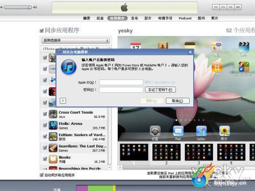Select home screen page 1 thumbnail
The image size is (255, 191).
pos(134,152)
